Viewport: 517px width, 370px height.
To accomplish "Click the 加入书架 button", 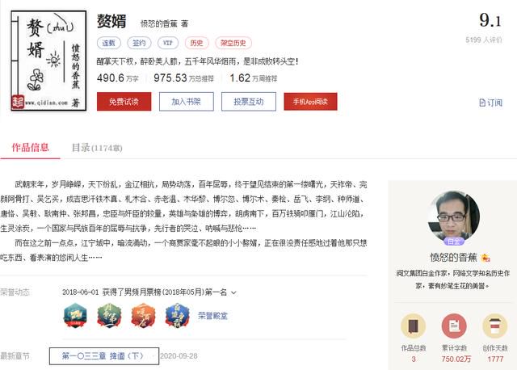I will 187,102.
